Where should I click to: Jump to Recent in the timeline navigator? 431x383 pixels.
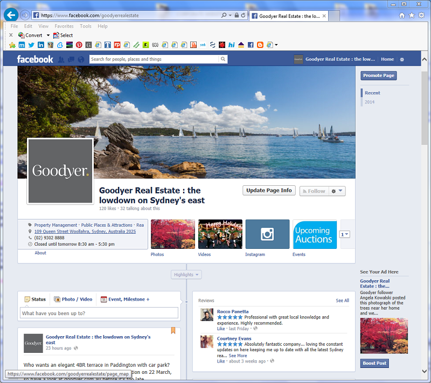coord(372,93)
